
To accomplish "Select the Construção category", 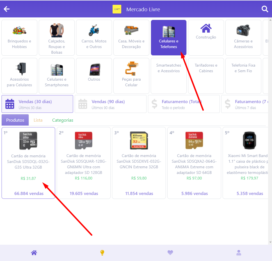I will (x=206, y=38).
